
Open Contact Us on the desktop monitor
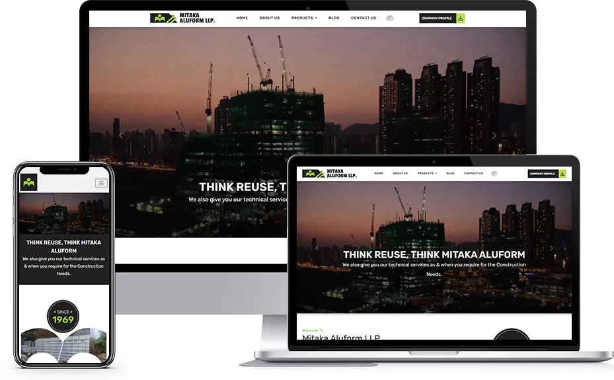(x=364, y=18)
